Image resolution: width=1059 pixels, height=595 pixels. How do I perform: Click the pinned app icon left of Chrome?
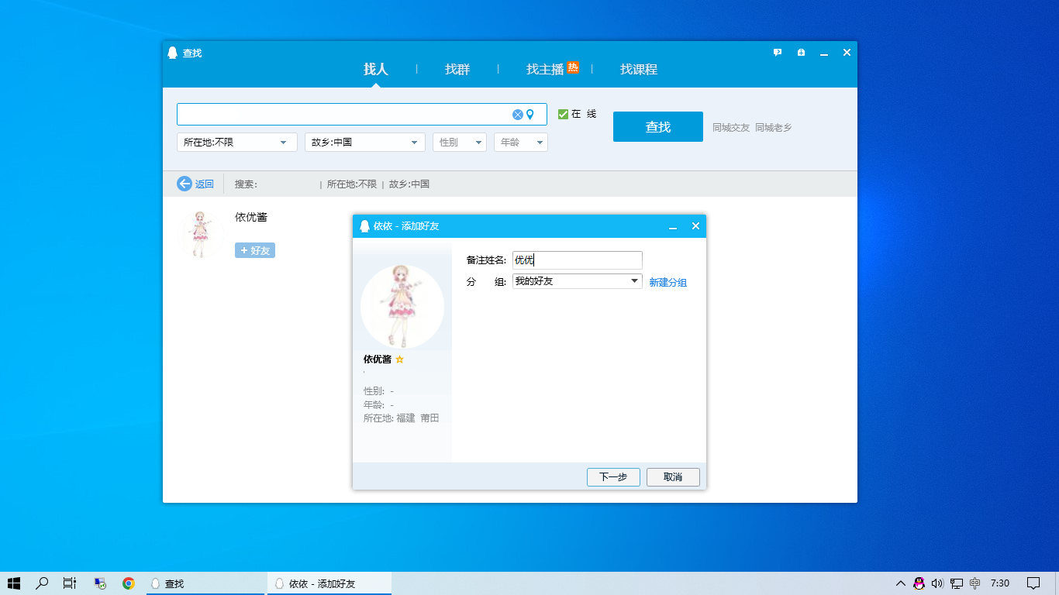pos(100,583)
